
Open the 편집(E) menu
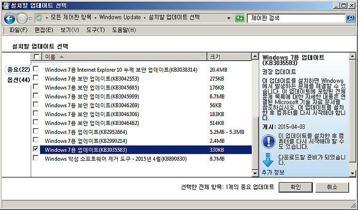click(x=44, y=30)
